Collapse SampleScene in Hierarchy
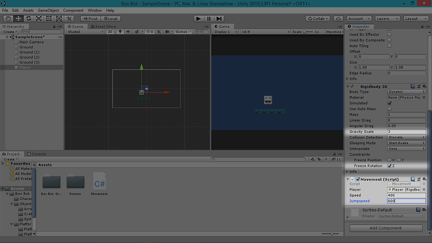The height and width of the screenshot is (243, 432). (7, 37)
